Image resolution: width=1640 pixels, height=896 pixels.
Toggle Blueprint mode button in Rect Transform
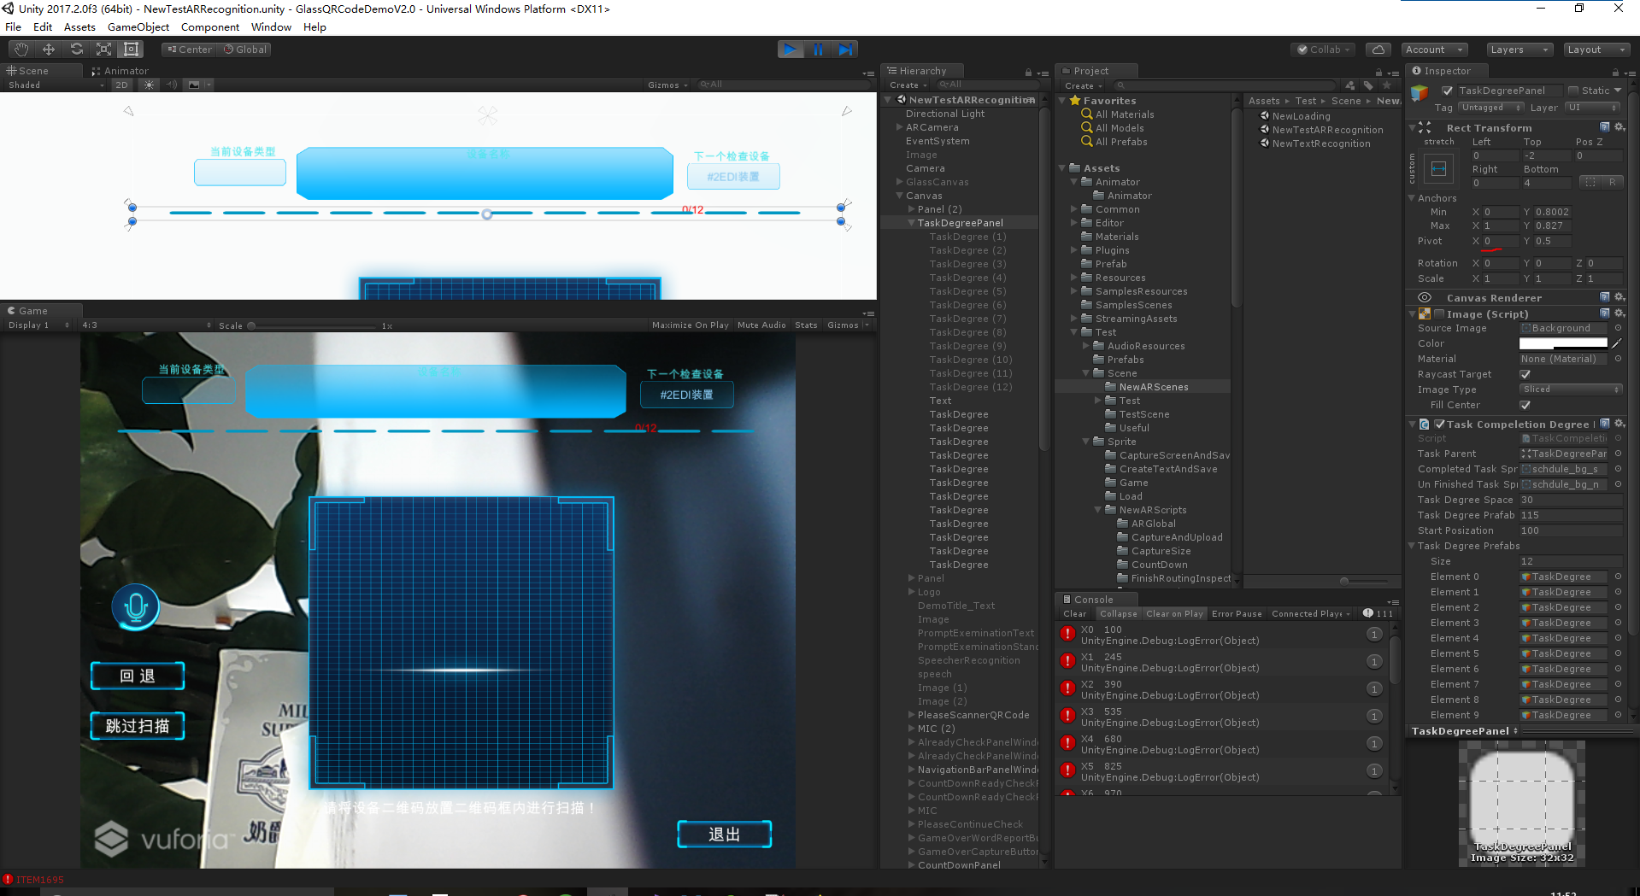tap(1590, 182)
